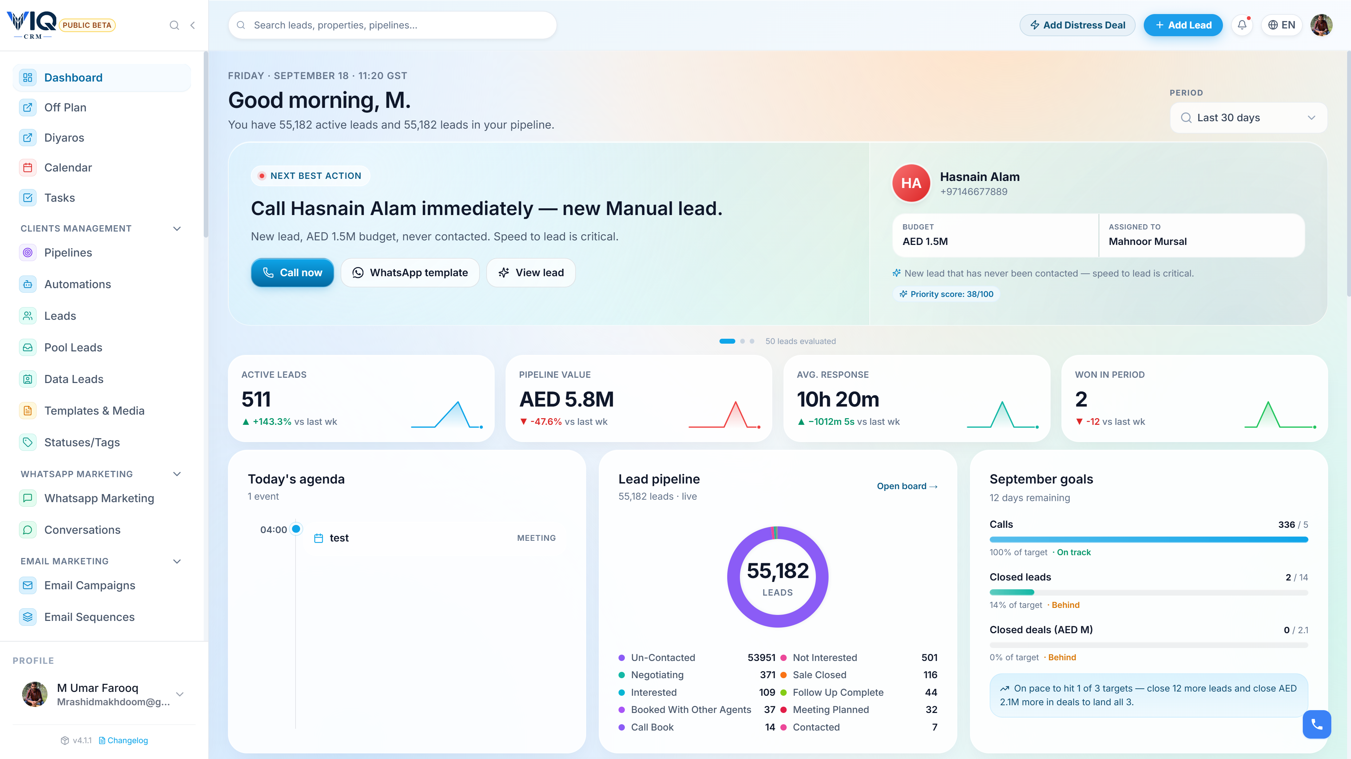1351x759 pixels.
Task: Click the user avatar in top bar
Action: tap(1321, 25)
